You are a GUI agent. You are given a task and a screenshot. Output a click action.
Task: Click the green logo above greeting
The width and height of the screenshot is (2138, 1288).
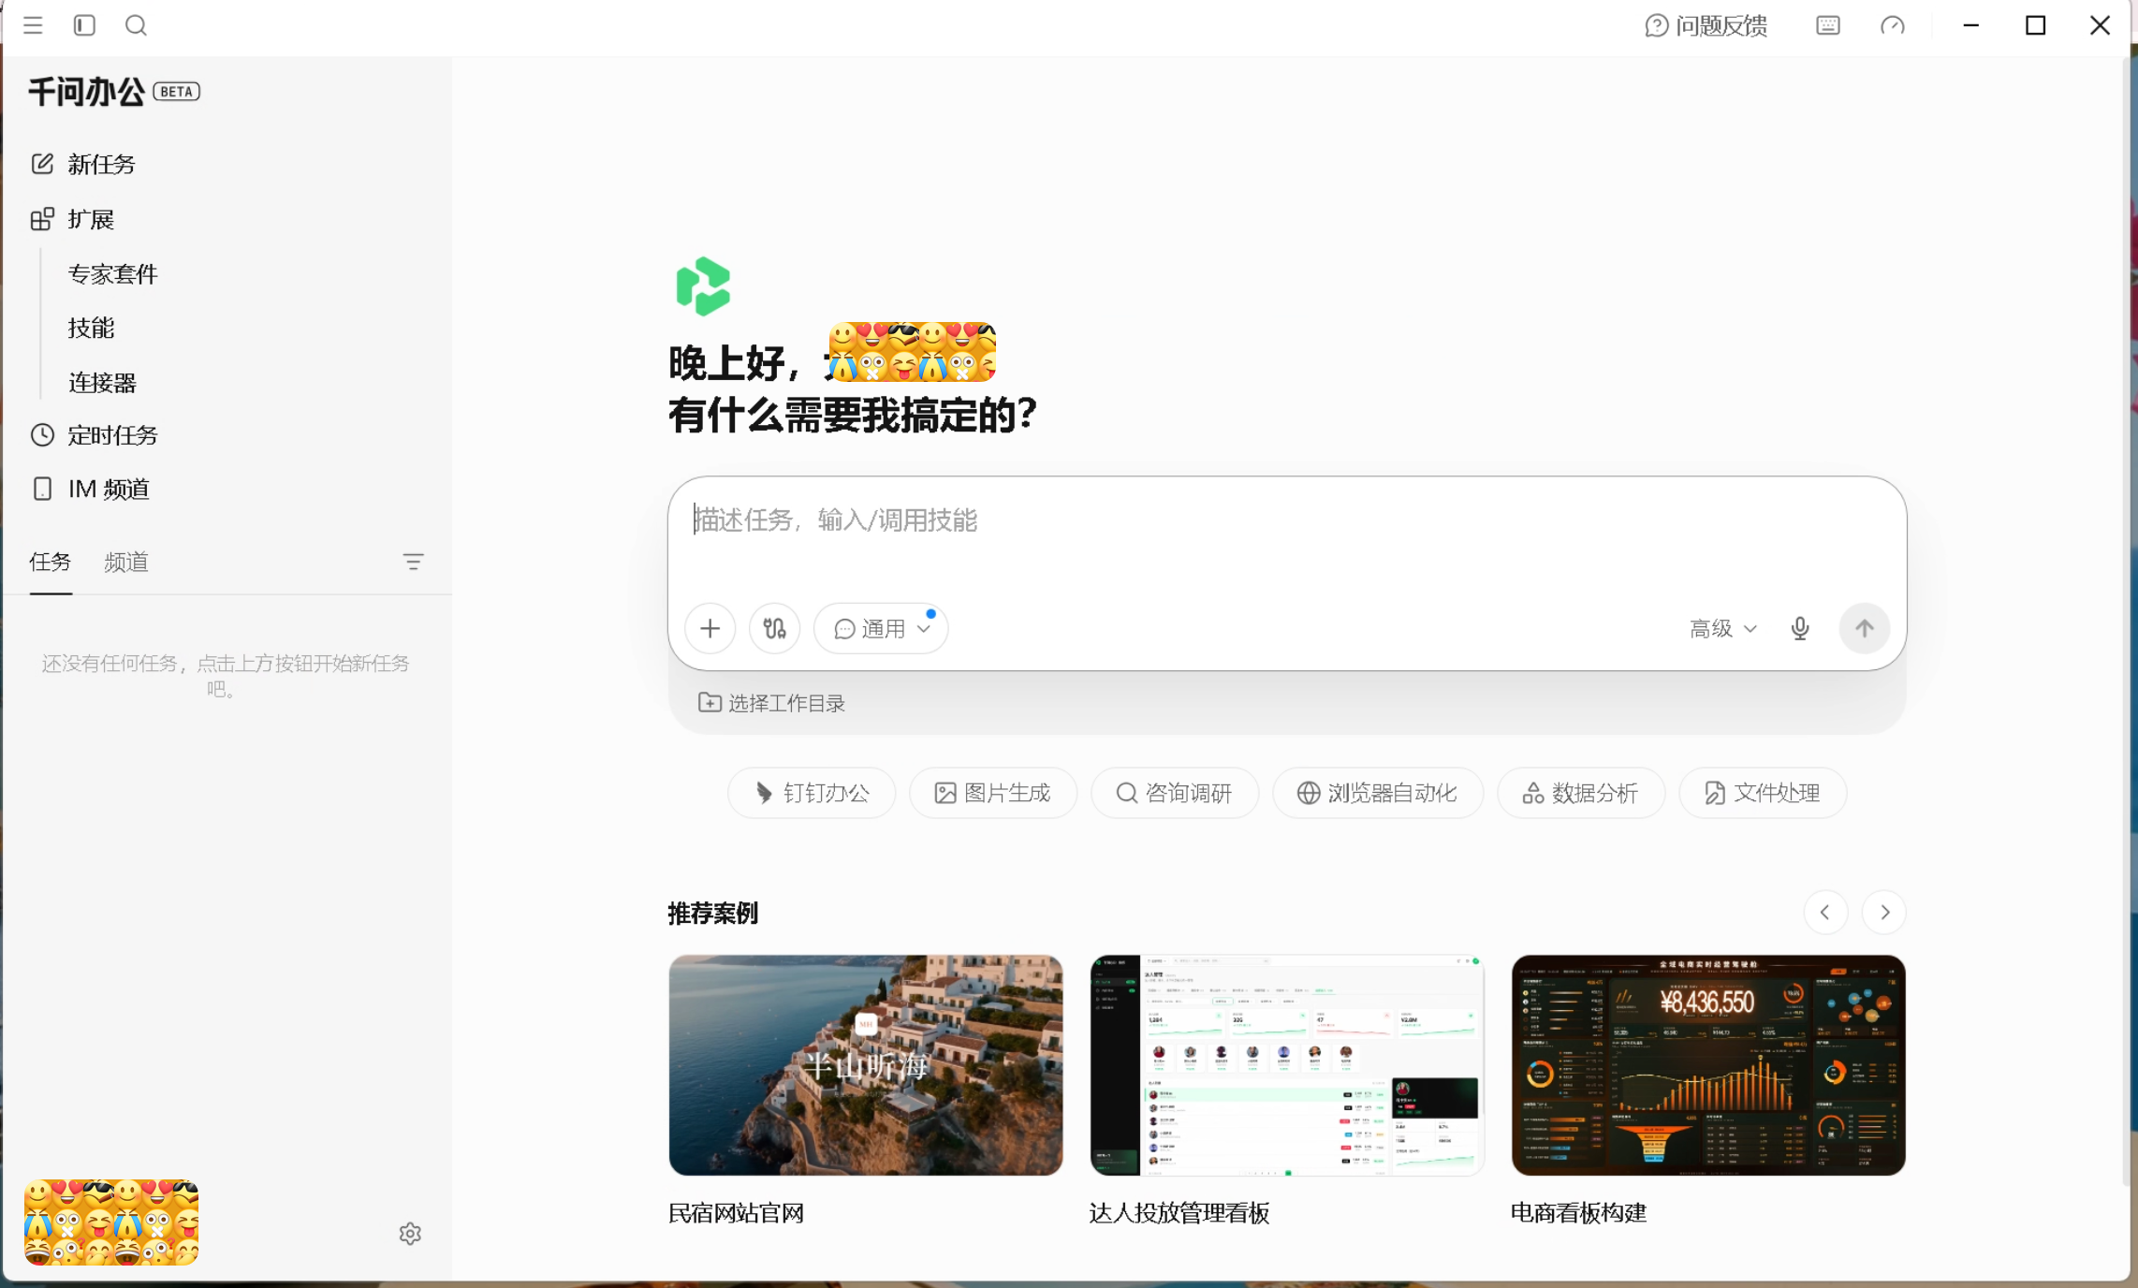703,285
